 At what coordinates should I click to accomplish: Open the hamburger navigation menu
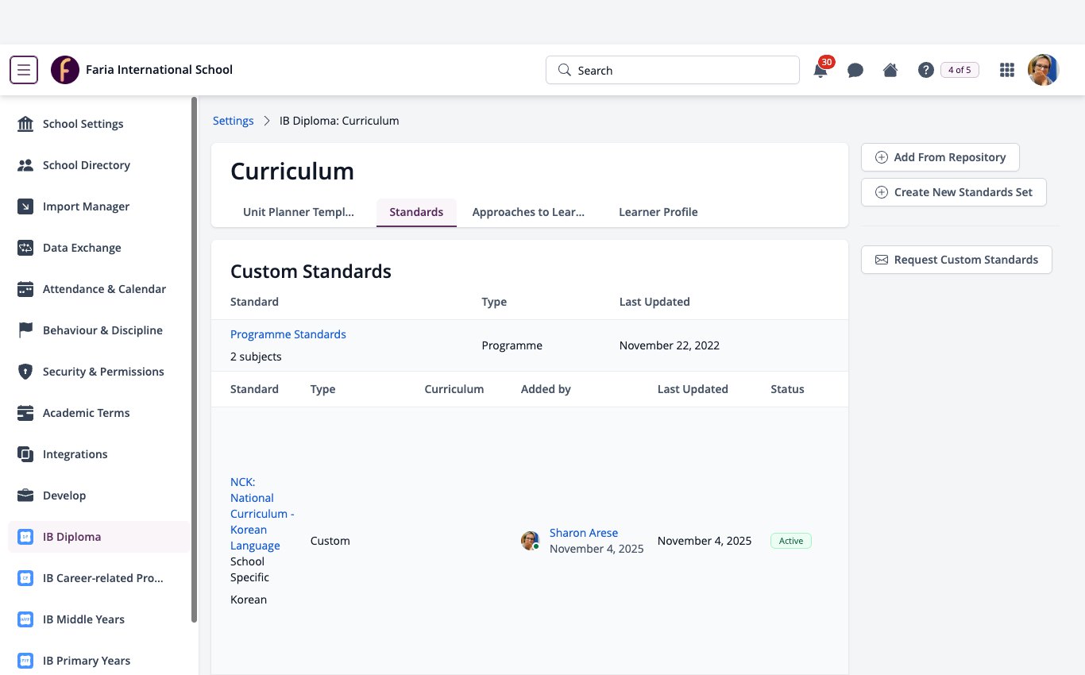click(x=24, y=70)
